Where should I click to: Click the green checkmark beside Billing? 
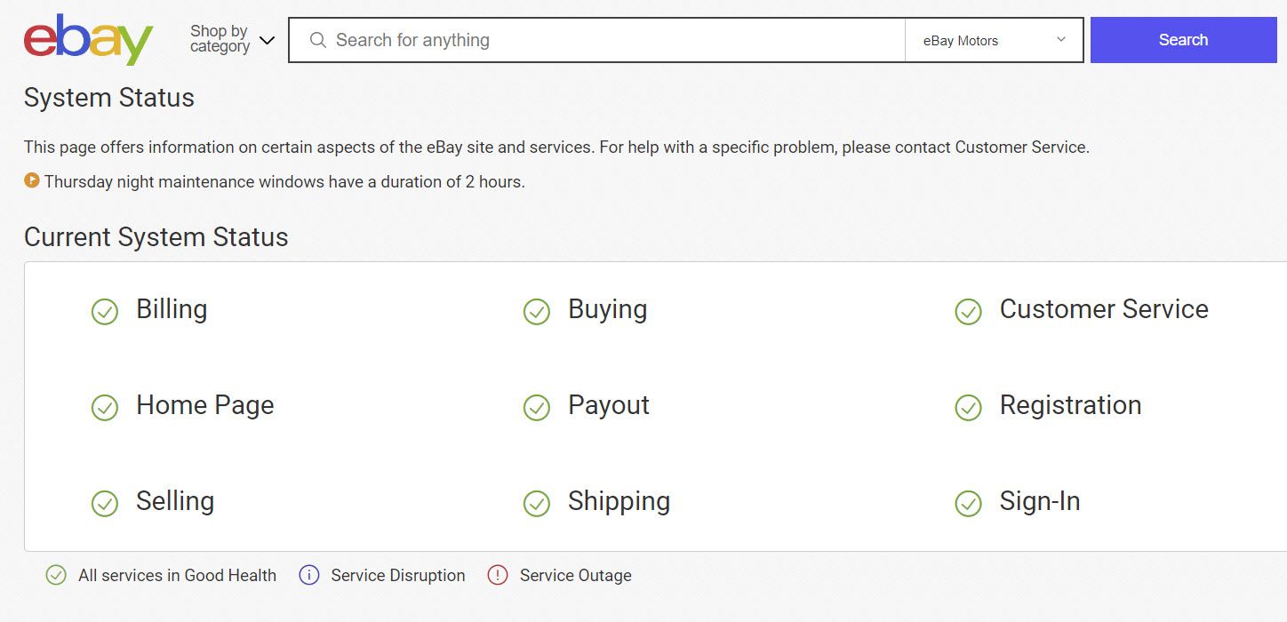tap(105, 312)
